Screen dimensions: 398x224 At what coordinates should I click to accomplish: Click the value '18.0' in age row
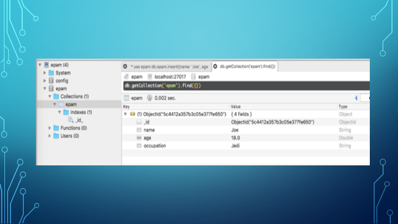pos(235,138)
